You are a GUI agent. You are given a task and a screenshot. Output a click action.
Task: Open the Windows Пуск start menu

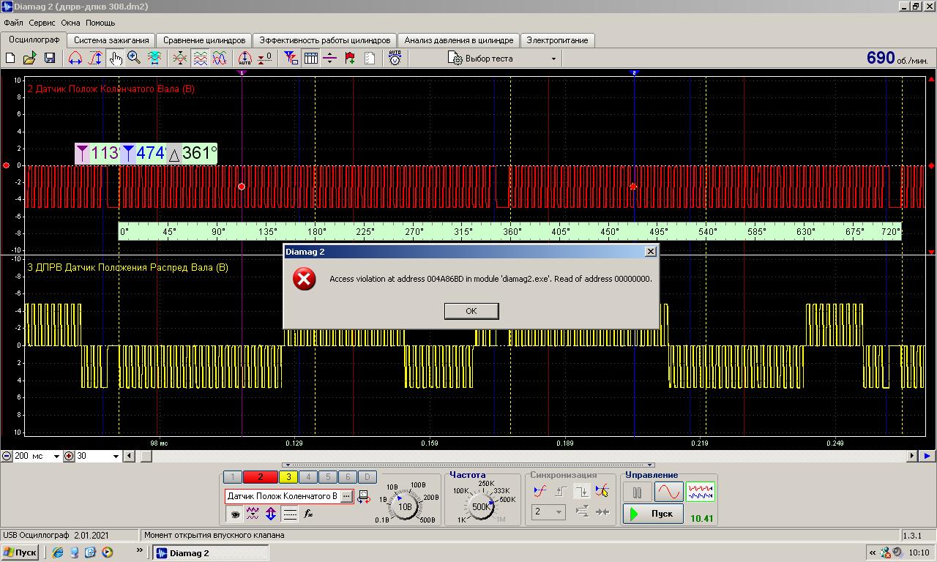click(20, 552)
